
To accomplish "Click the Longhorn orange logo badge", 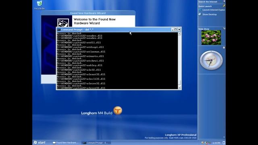I will pos(118,110).
